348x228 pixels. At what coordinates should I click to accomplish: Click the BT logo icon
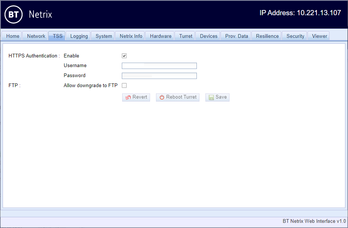pos(13,14)
